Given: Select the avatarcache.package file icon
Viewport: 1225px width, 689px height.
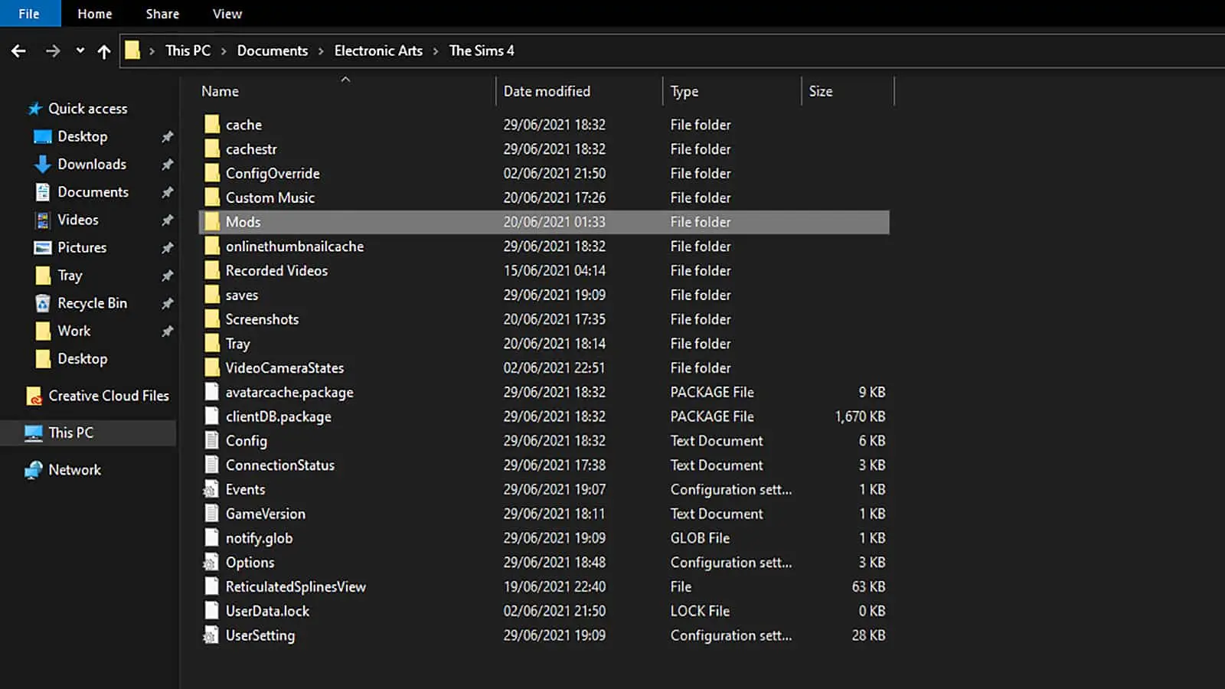Looking at the screenshot, I should click(x=212, y=392).
